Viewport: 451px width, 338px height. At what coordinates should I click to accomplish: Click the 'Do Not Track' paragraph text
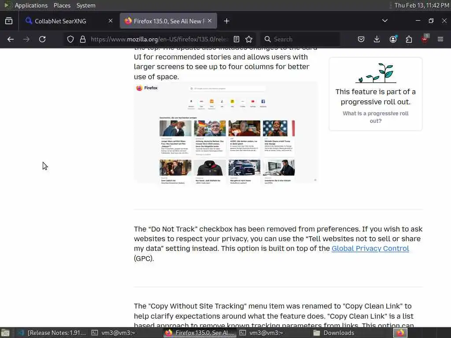click(278, 243)
